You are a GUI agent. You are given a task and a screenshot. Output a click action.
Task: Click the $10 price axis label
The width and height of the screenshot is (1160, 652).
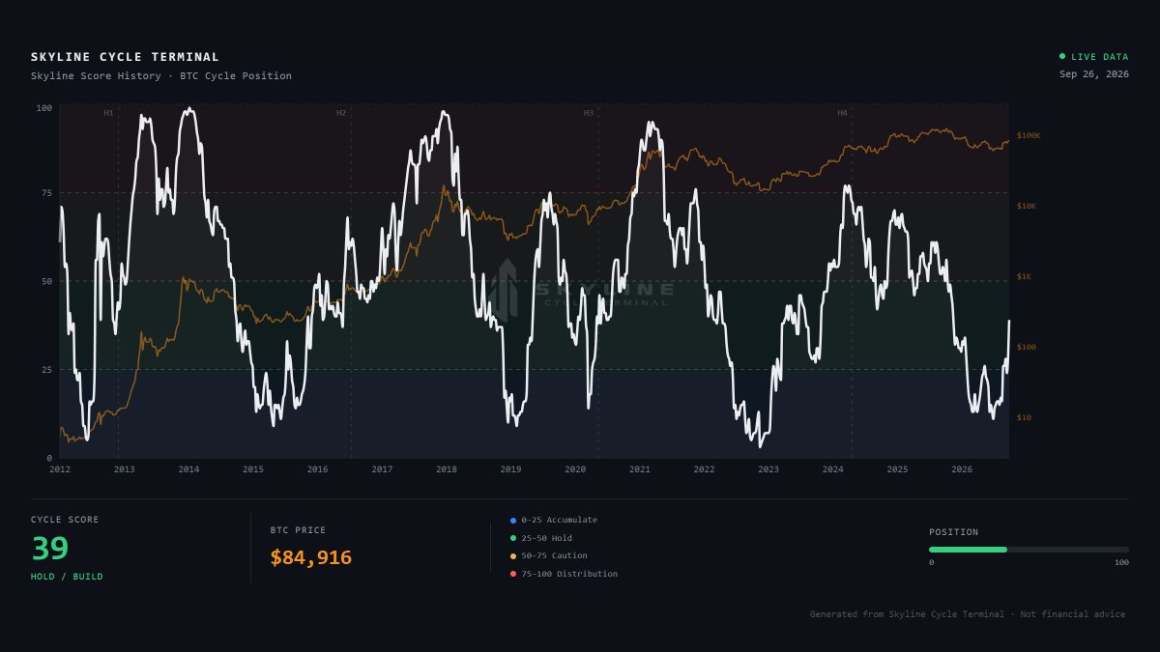[x=1024, y=417]
